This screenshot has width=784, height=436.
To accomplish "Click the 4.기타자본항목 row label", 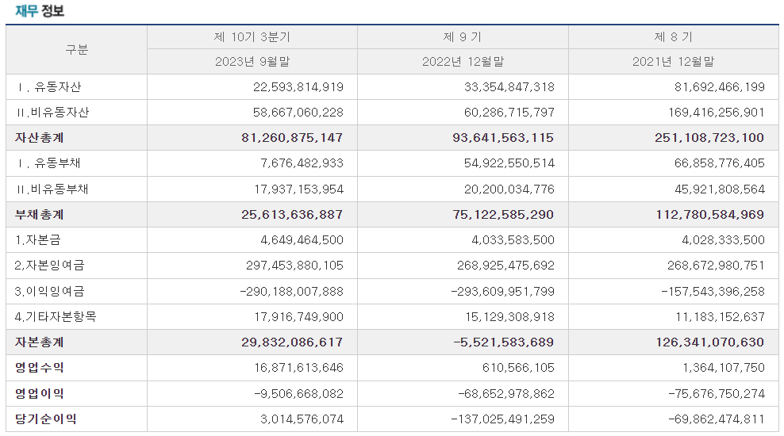I will (56, 316).
